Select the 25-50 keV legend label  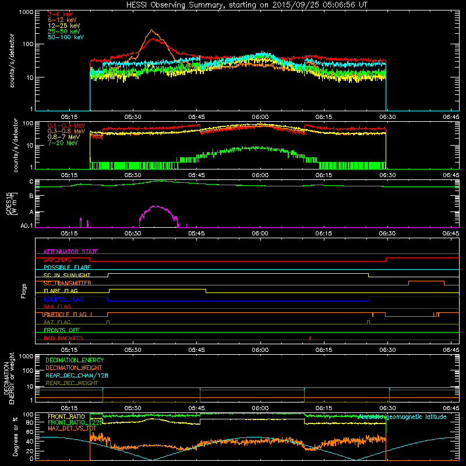(64, 31)
